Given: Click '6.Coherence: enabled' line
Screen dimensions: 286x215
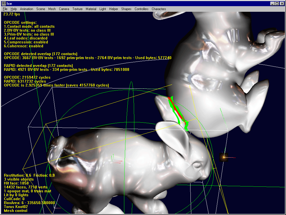Looking at the screenshot, I should point(23,46).
